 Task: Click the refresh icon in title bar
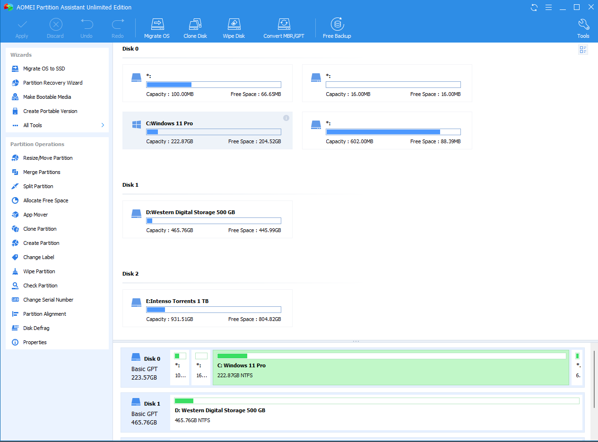[x=534, y=8]
